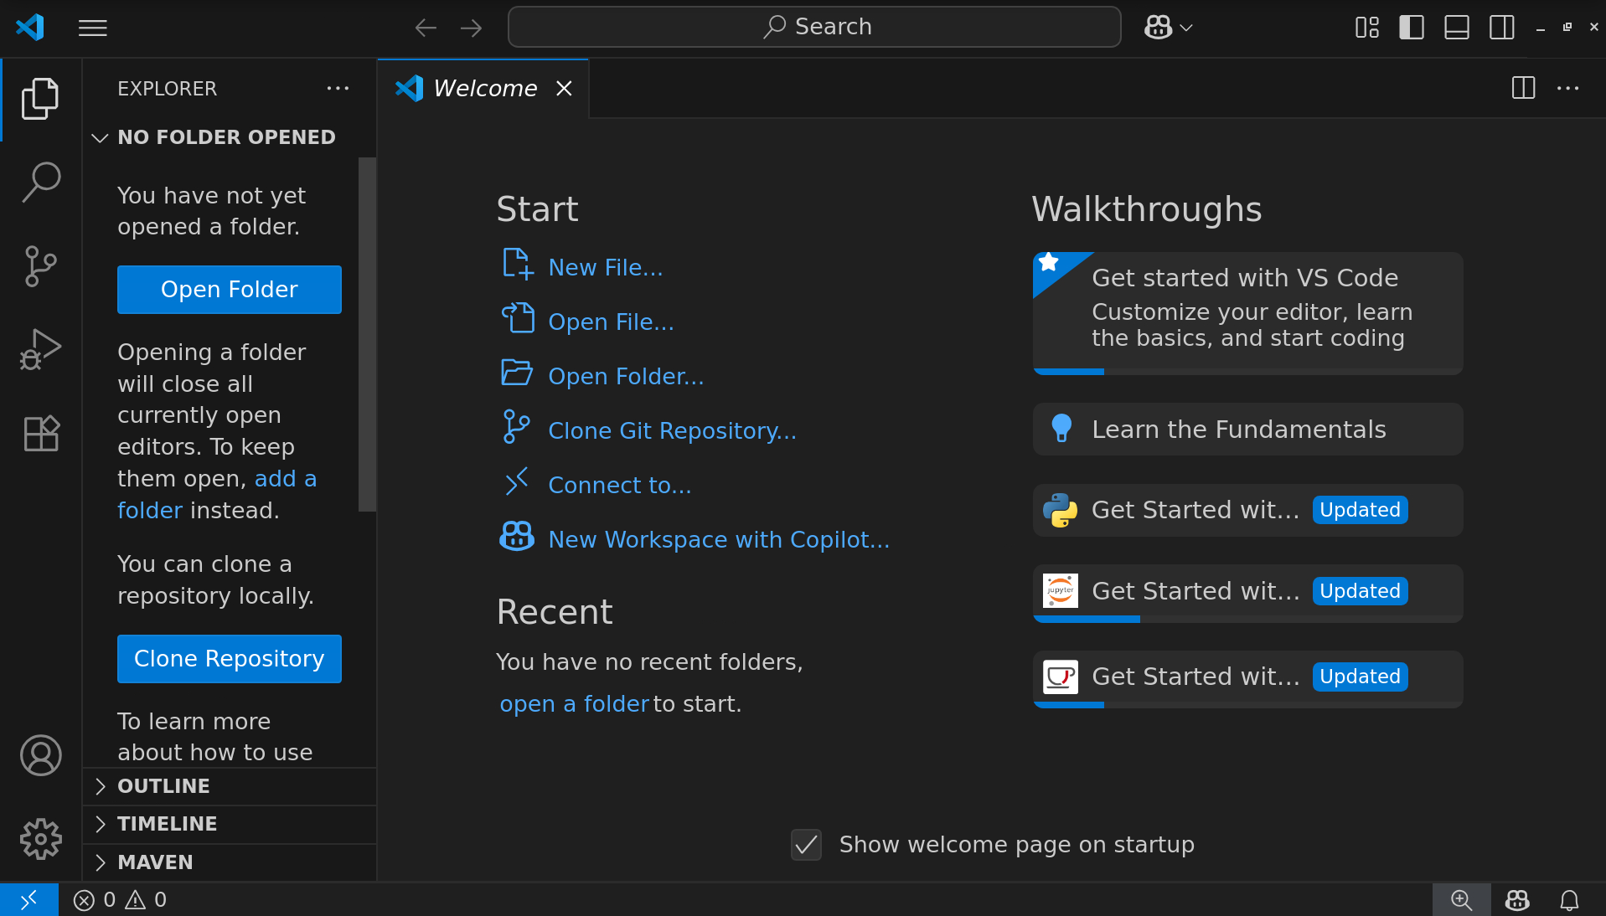This screenshot has width=1606, height=916.
Task: Open the Source Control view
Action: tap(40, 266)
